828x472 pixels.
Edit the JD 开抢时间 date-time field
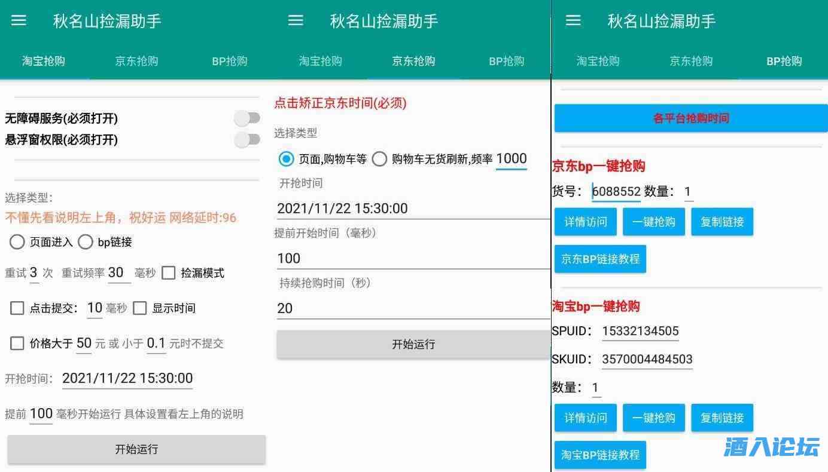pyautogui.click(x=413, y=209)
